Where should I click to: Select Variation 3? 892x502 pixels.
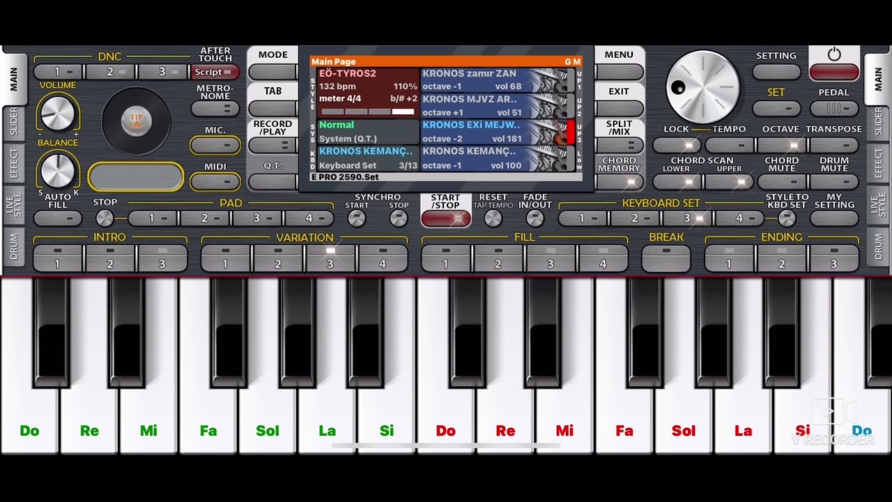[330, 258]
